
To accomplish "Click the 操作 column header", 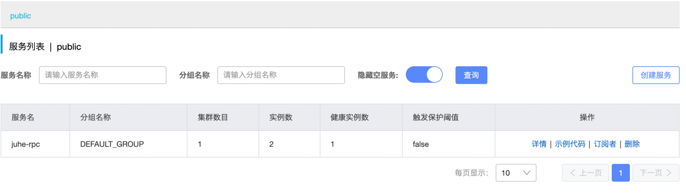I will [587, 117].
